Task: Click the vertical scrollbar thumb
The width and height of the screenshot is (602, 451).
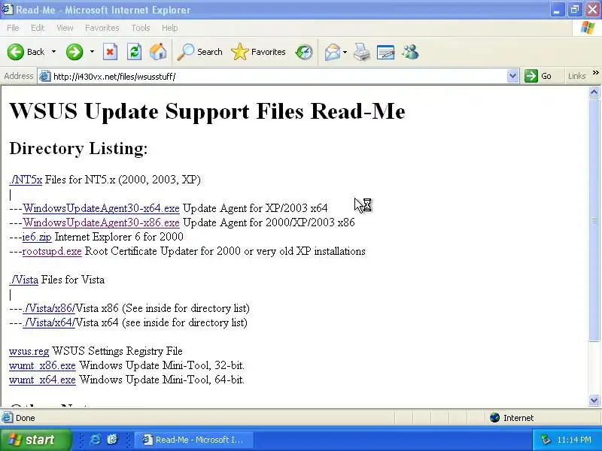Action: (594, 219)
